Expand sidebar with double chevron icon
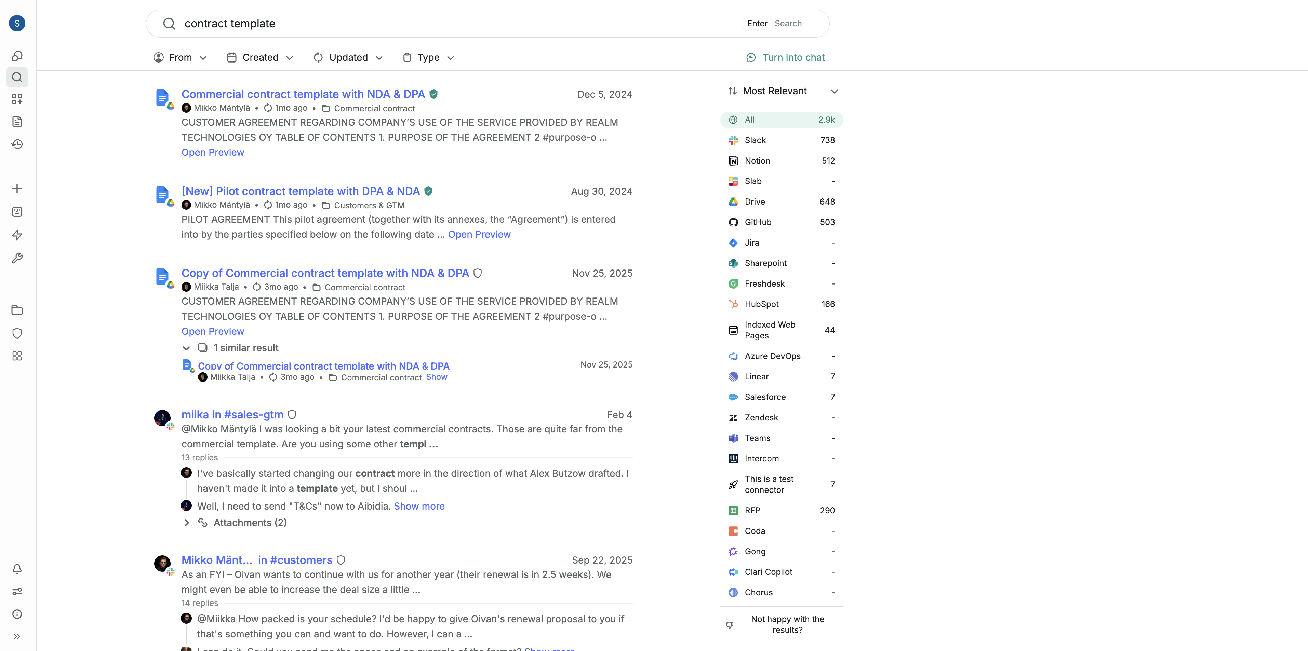The image size is (1308, 651). pyautogui.click(x=17, y=636)
